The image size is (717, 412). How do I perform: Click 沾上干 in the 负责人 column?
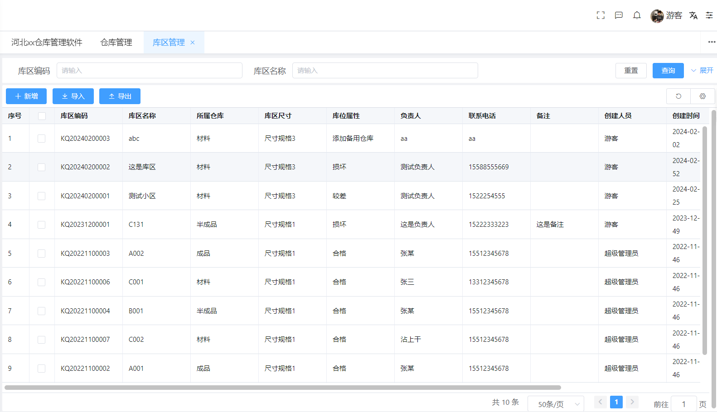(411, 340)
